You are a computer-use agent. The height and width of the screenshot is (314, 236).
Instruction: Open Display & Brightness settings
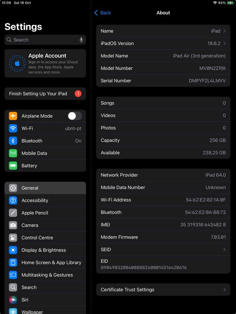45,250
